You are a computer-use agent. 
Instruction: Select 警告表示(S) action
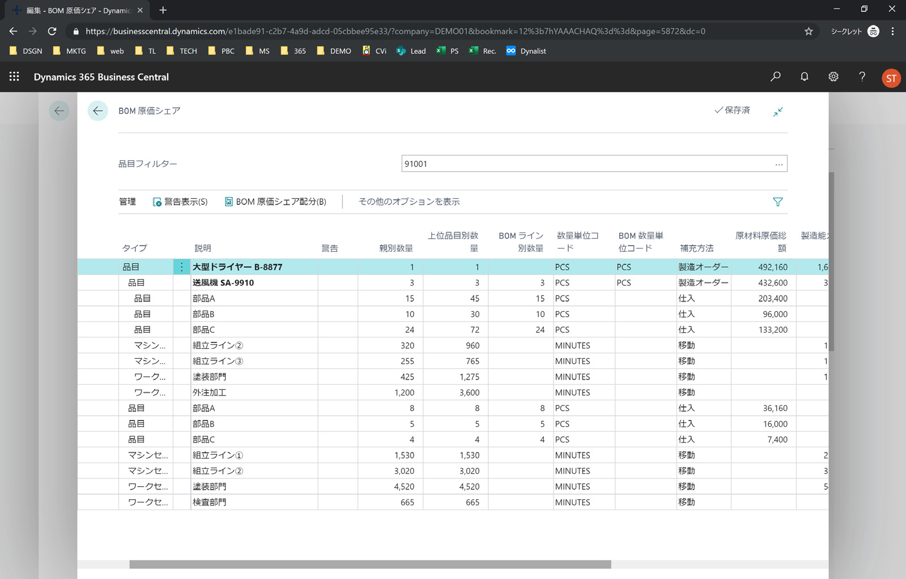[180, 202]
